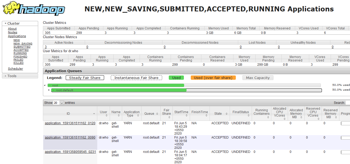This screenshot has height=164, width=350.
Task: Filter applications by SUBMITTED state
Action: point(22,47)
